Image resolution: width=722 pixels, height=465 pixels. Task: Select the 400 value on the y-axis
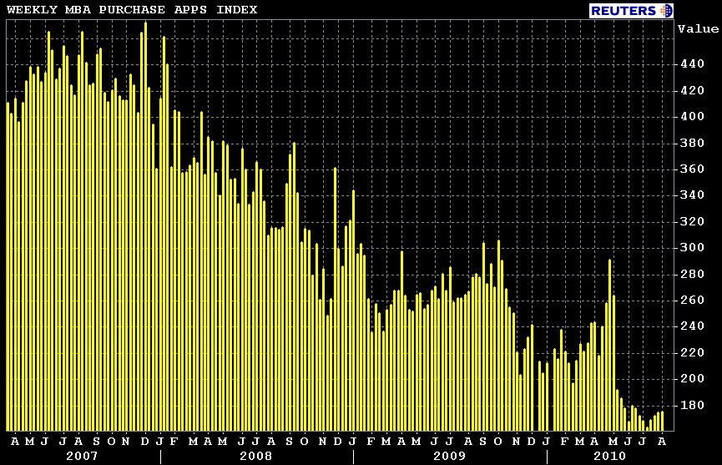point(691,116)
